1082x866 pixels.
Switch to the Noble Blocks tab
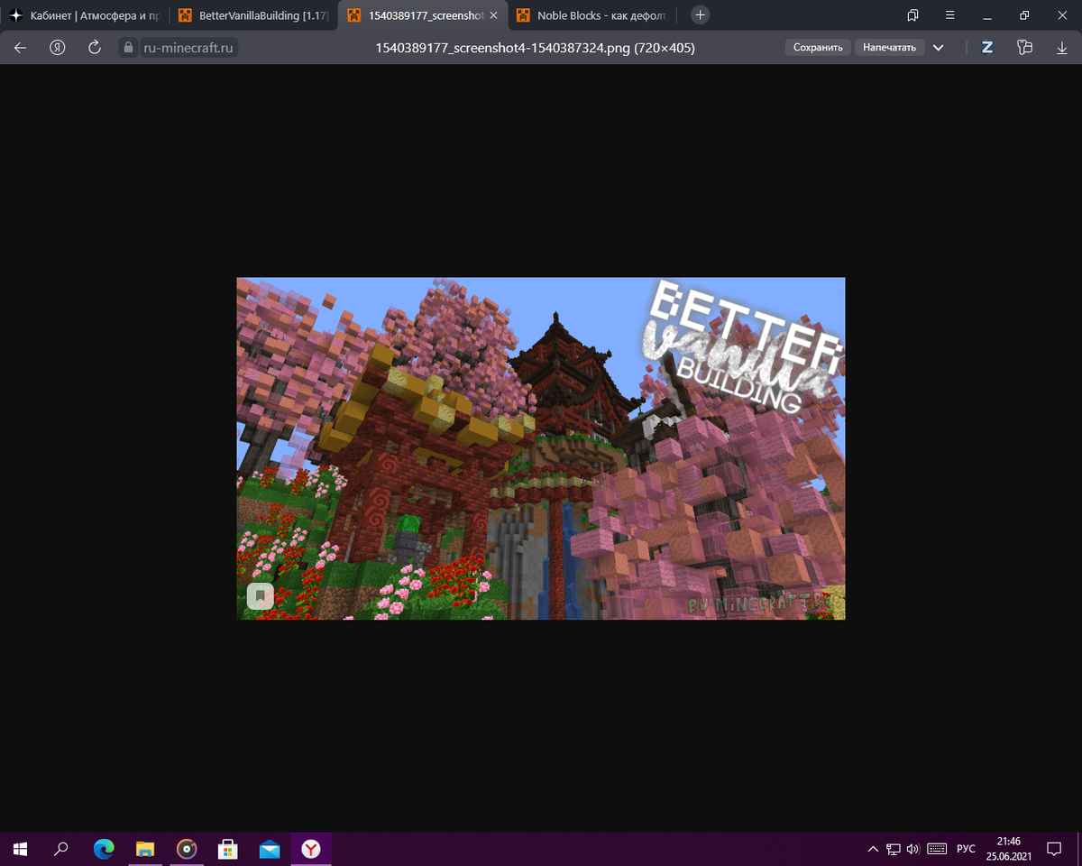tap(591, 15)
